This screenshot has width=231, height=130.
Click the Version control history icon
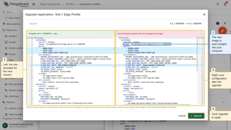coord(6,108)
